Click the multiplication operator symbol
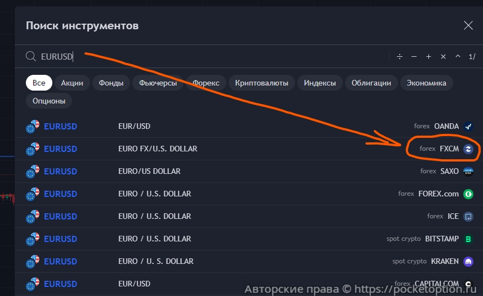This screenshot has height=296, width=483. click(x=443, y=56)
